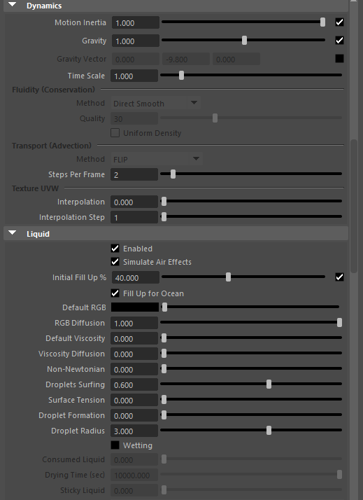
Task: Click the Surface Tension value field
Action: [134, 400]
